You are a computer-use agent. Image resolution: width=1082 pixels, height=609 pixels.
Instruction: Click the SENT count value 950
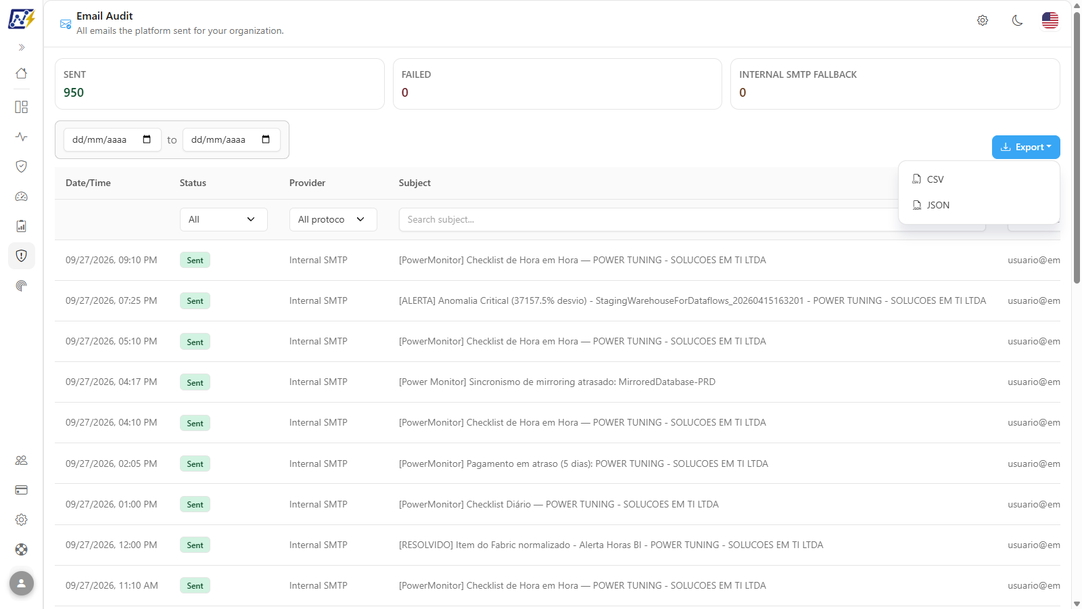coord(74,93)
